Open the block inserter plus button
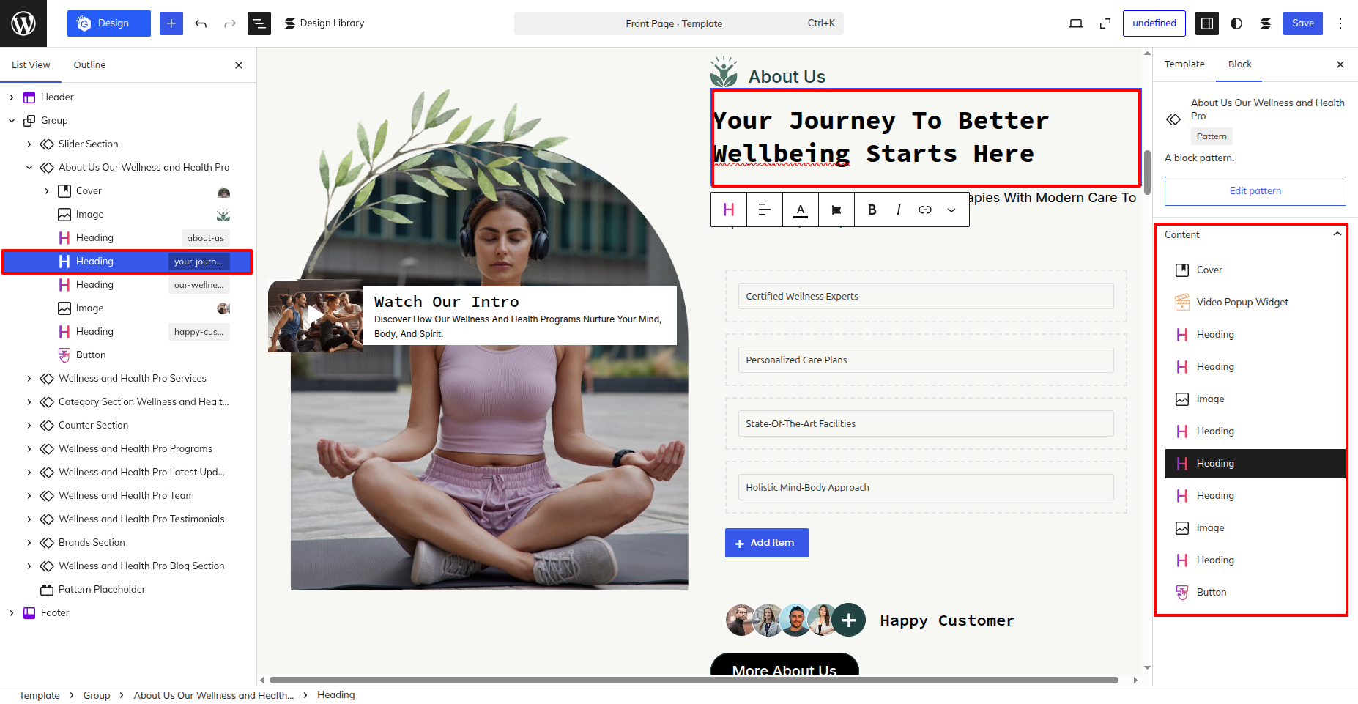Screen dimensions: 1358x704 tap(171, 23)
